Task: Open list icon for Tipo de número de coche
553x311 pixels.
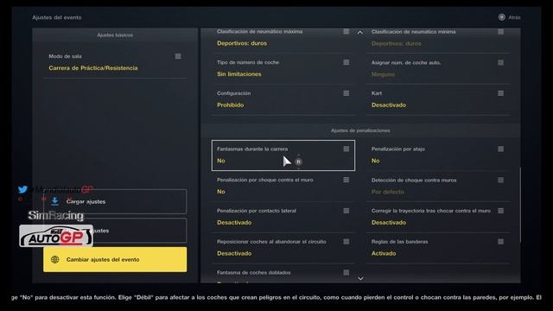Action: [346, 62]
